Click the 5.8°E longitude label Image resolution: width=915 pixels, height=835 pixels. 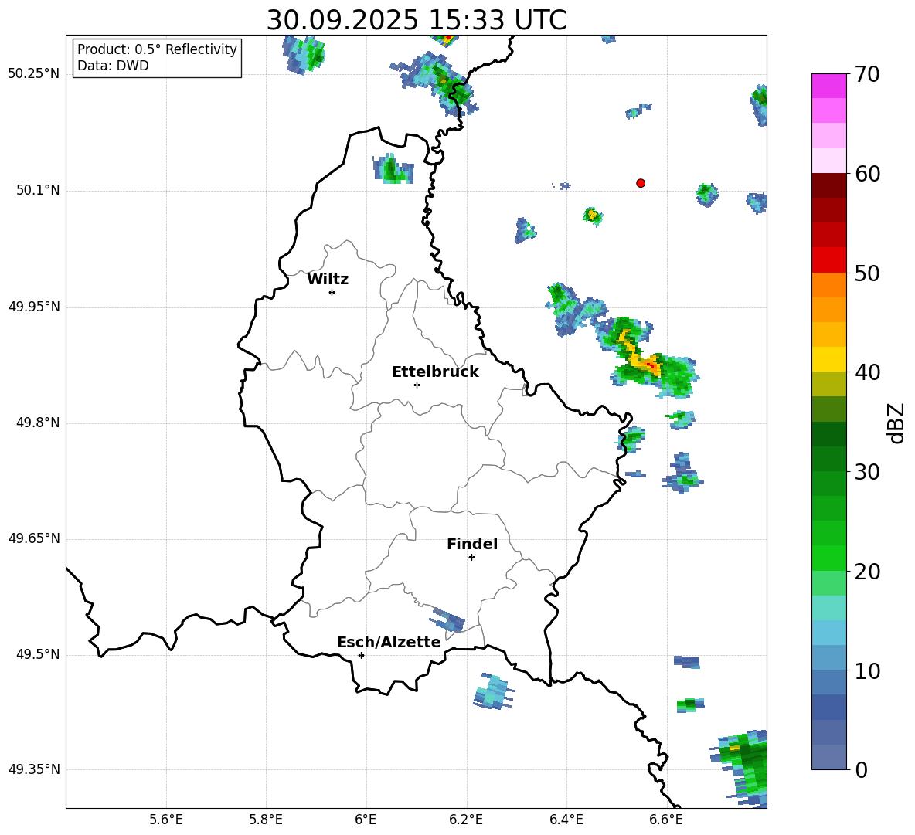pyautogui.click(x=266, y=820)
